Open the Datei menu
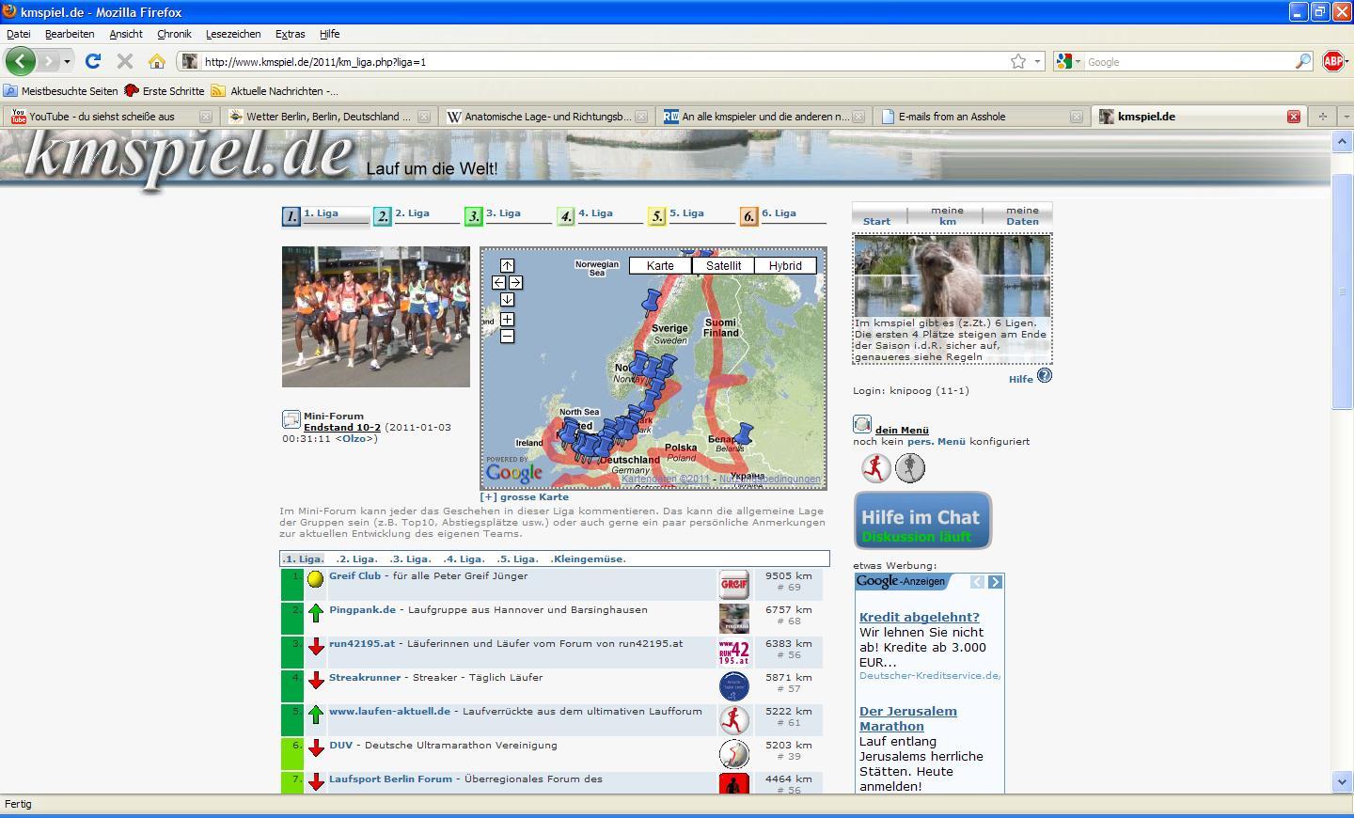Image resolution: width=1354 pixels, height=818 pixels. point(18,34)
